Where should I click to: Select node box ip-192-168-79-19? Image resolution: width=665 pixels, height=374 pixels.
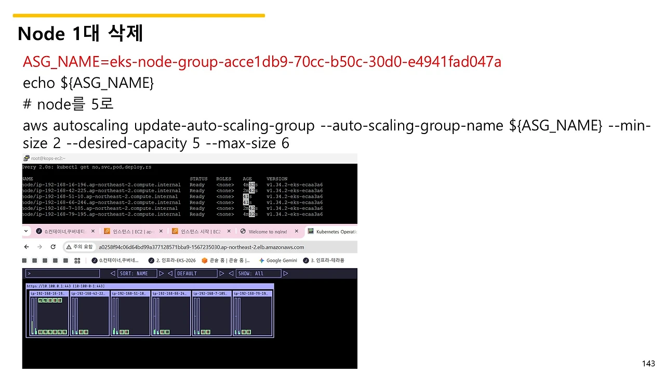click(x=252, y=313)
